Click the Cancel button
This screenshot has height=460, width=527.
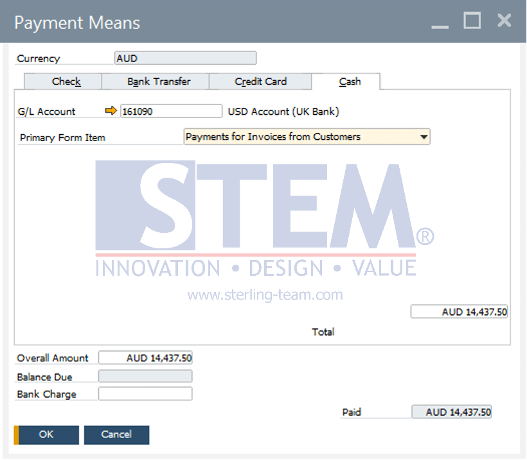click(116, 435)
